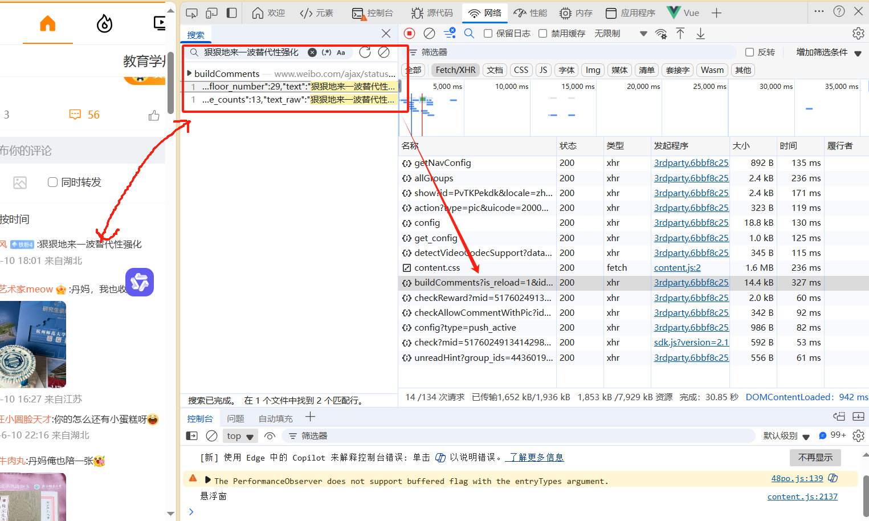The width and height of the screenshot is (869, 521).
Task: Toggle the DevTools quick view sidebar icon
Action: (x=231, y=13)
